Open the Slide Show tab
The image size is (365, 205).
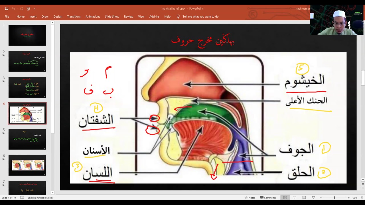112,17
